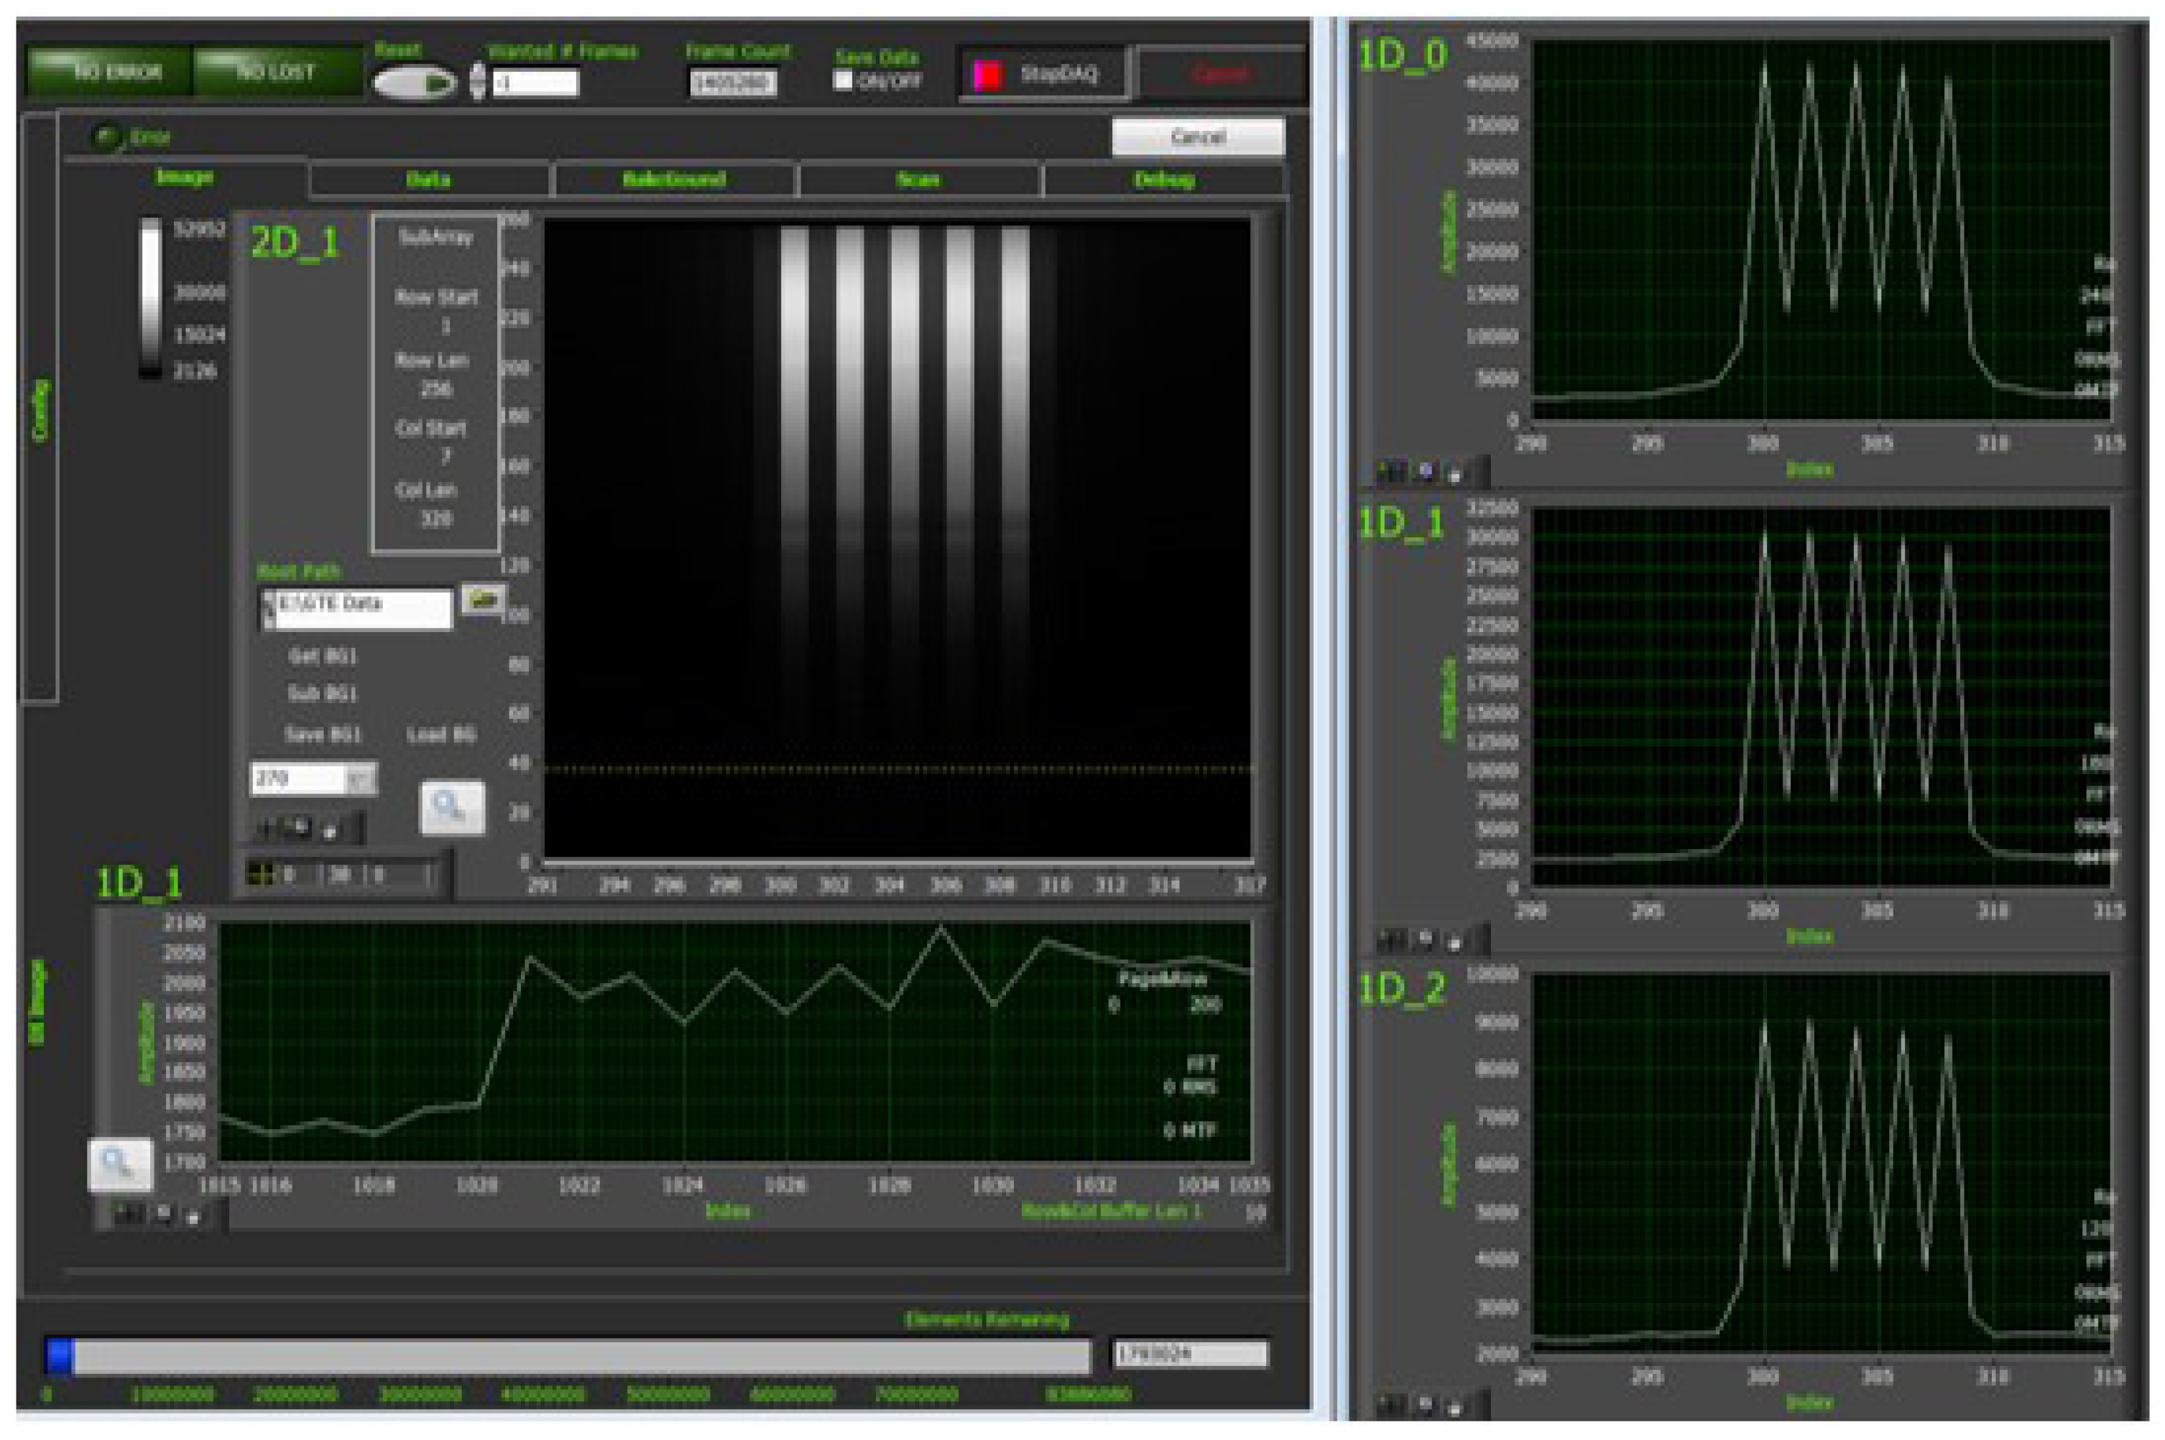Click the Get BG1 button
Image resolution: width=2165 pixels, height=1440 pixels.
pos(323,656)
